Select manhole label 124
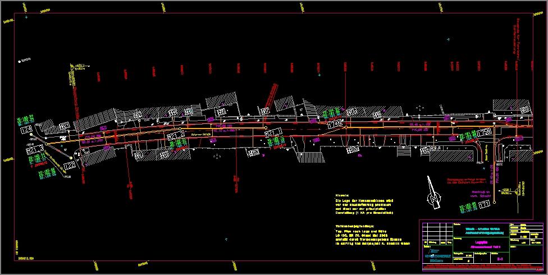548x275 pixels. coord(26,130)
